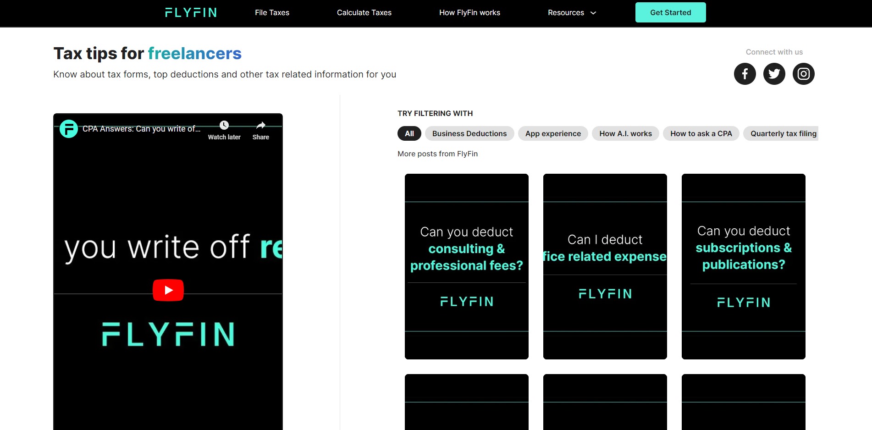Screen dimensions: 872x430
Task: Click the 'TRY FILTERING WITH' label
Action: pyautogui.click(x=435, y=113)
